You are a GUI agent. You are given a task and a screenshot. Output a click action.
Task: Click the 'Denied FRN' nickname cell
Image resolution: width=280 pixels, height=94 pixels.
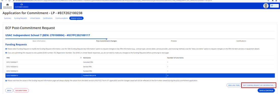124,67
